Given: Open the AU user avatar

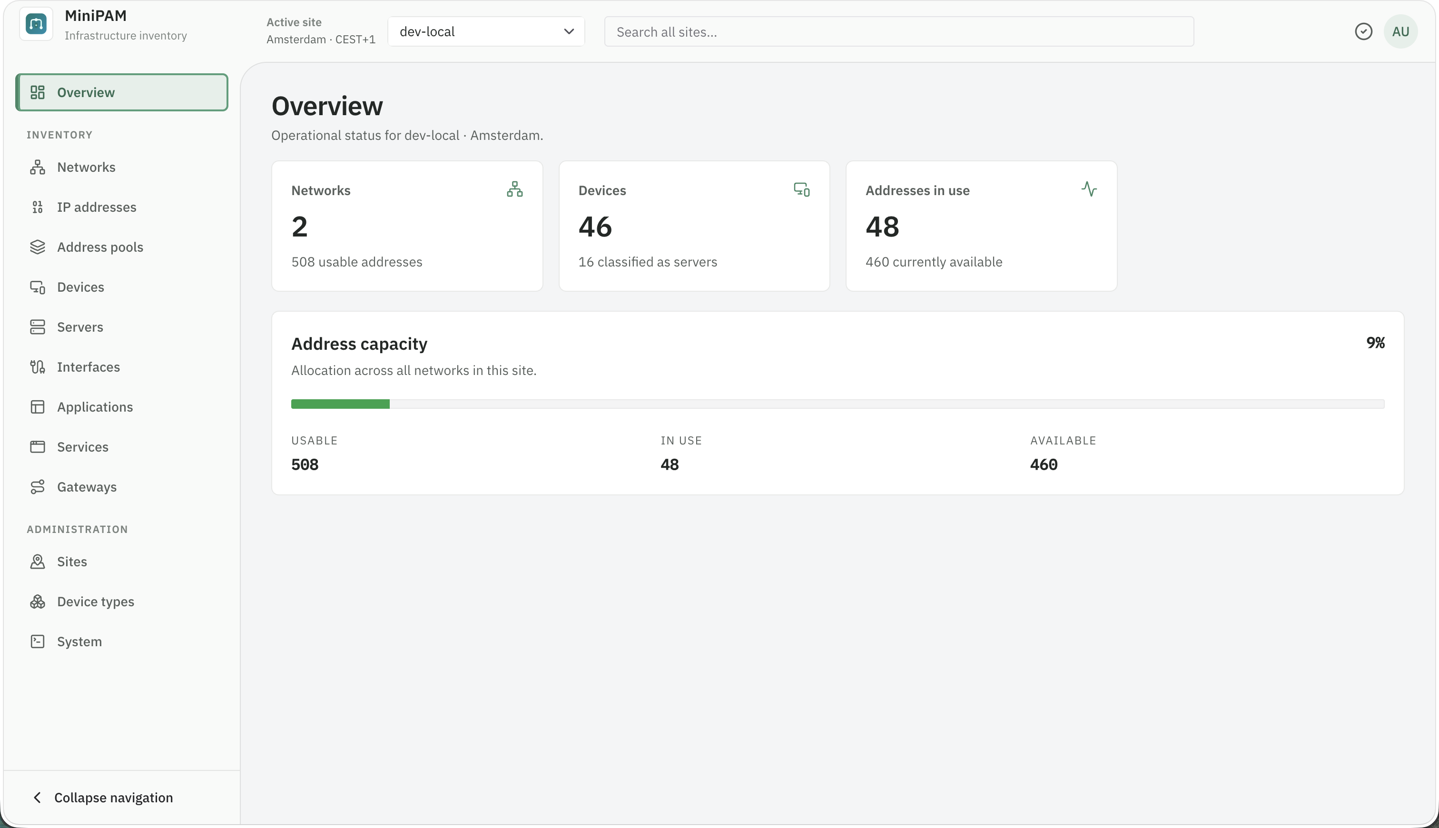Looking at the screenshot, I should tap(1400, 31).
